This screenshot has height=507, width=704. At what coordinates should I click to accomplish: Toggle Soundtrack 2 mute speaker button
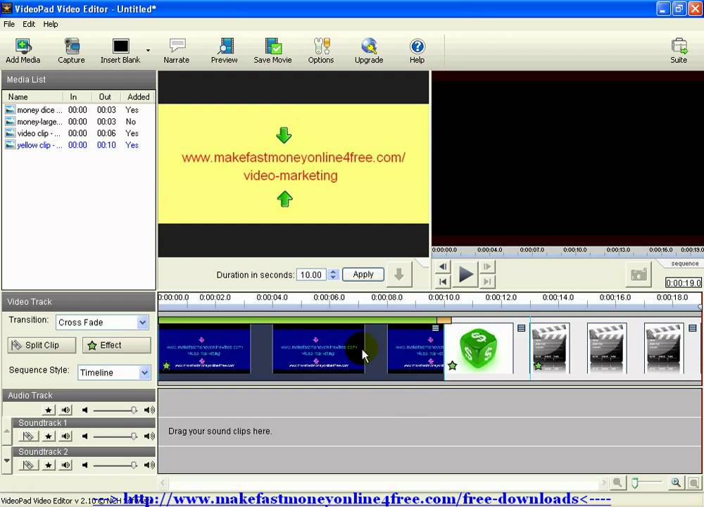pos(66,465)
